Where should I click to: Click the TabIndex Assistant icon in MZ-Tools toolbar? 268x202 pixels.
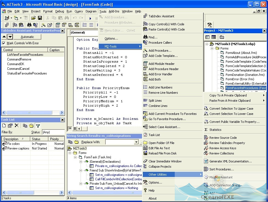pyautogui.click(x=7, y=25)
